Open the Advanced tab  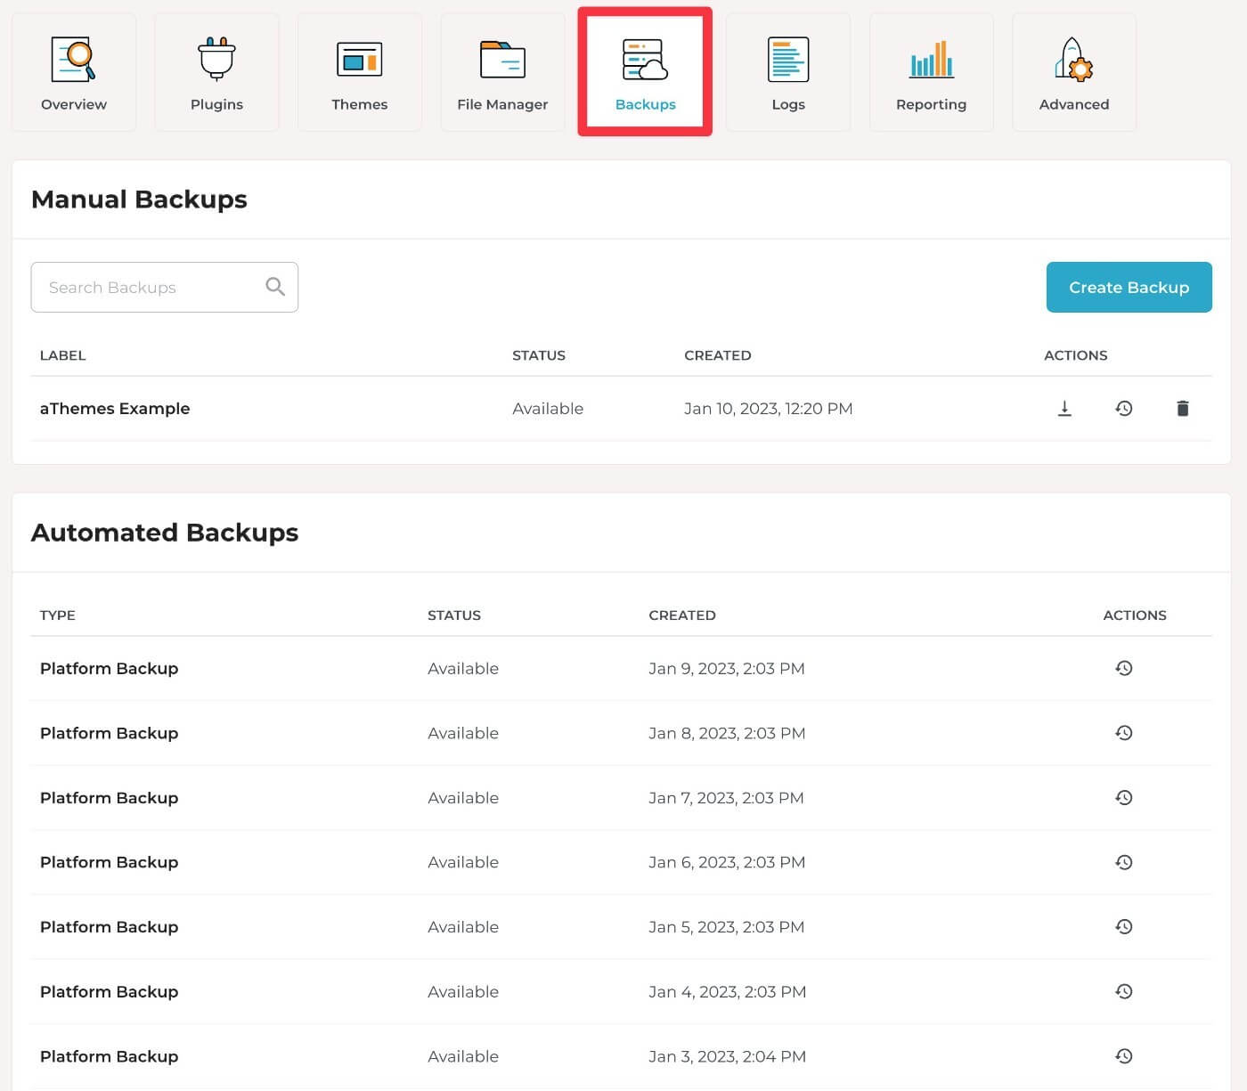(x=1074, y=72)
